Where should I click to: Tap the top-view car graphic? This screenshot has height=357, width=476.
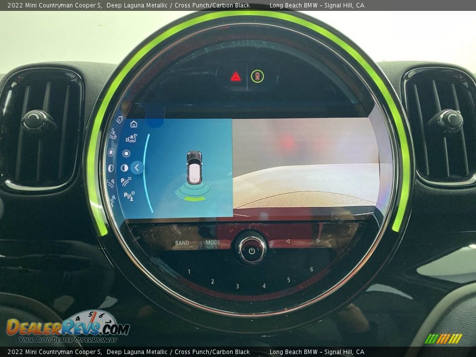[194, 168]
